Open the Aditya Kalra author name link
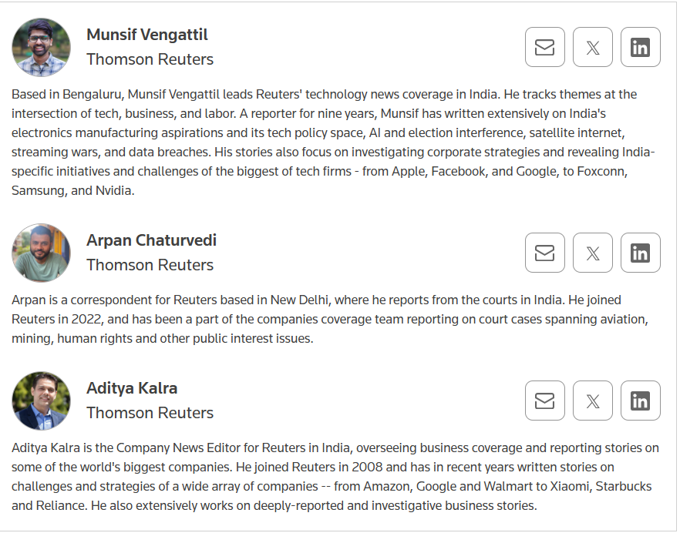The width and height of the screenshot is (680, 533). [132, 388]
